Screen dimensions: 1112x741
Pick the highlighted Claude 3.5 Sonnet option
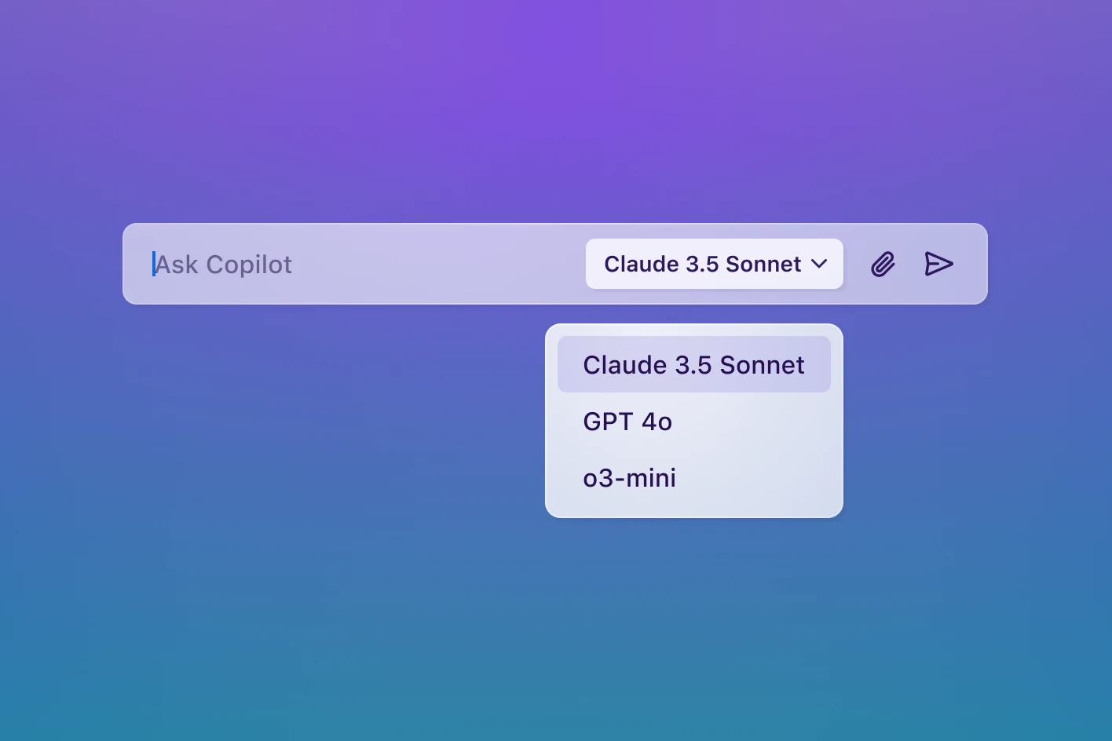pyautogui.click(x=693, y=365)
